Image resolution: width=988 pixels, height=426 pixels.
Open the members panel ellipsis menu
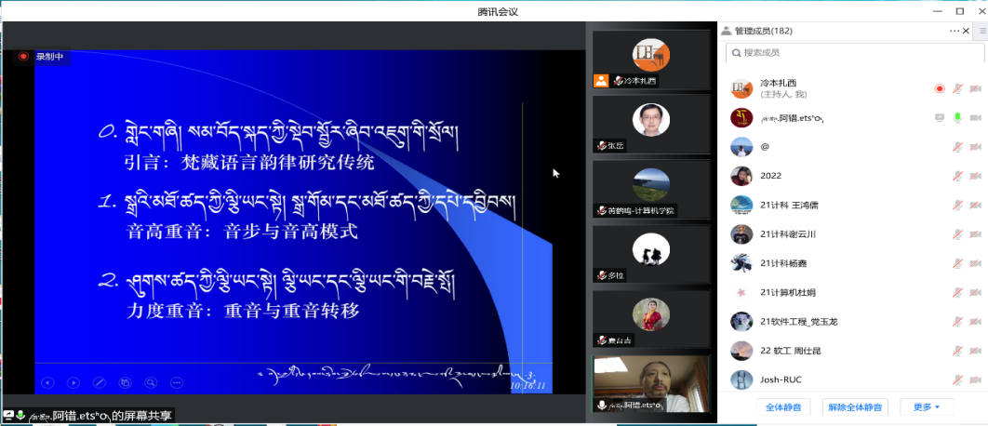pyautogui.click(x=954, y=31)
